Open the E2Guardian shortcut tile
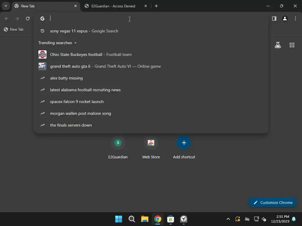The image size is (302, 226). pos(118,147)
